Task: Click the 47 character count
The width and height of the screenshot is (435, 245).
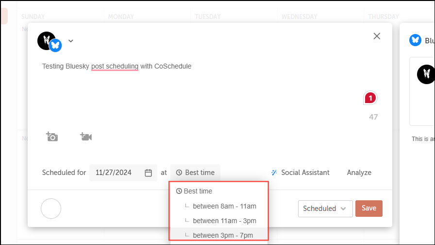Action: click(373, 117)
